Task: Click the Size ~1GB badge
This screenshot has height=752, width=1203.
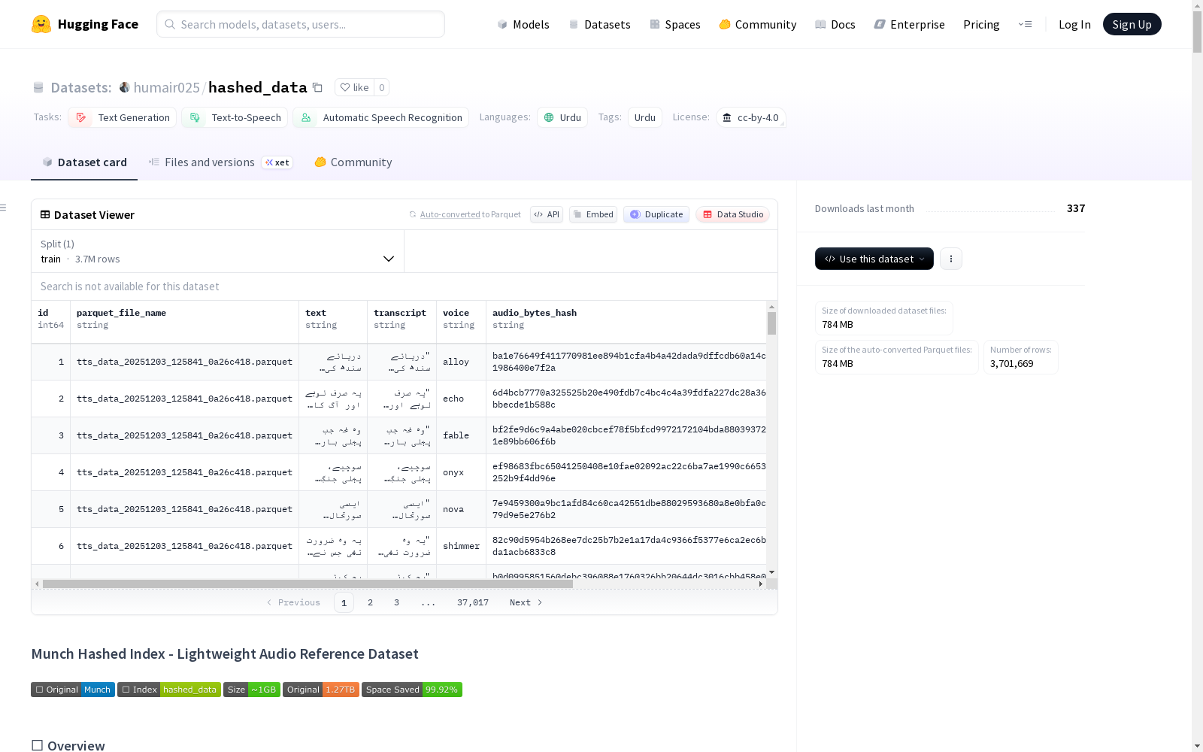Action: [252, 690]
